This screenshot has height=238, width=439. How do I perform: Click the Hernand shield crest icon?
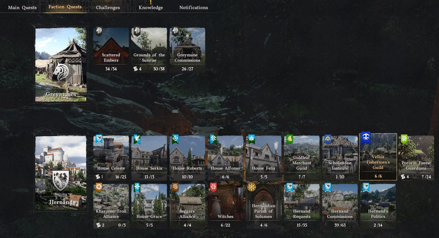click(61, 181)
